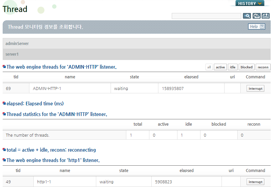Click elapsed value 5908823
This screenshot has height=187, width=274.
coord(163,182)
